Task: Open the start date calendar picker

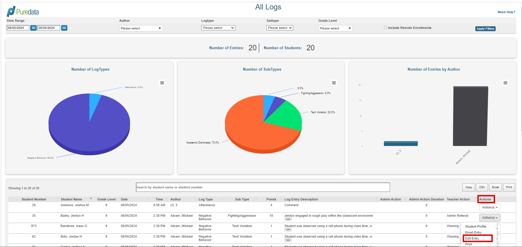Action: [x=34, y=28]
